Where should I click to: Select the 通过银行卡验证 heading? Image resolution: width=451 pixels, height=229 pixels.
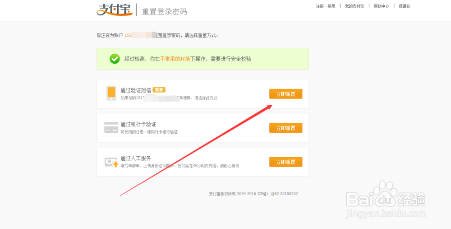(x=138, y=125)
